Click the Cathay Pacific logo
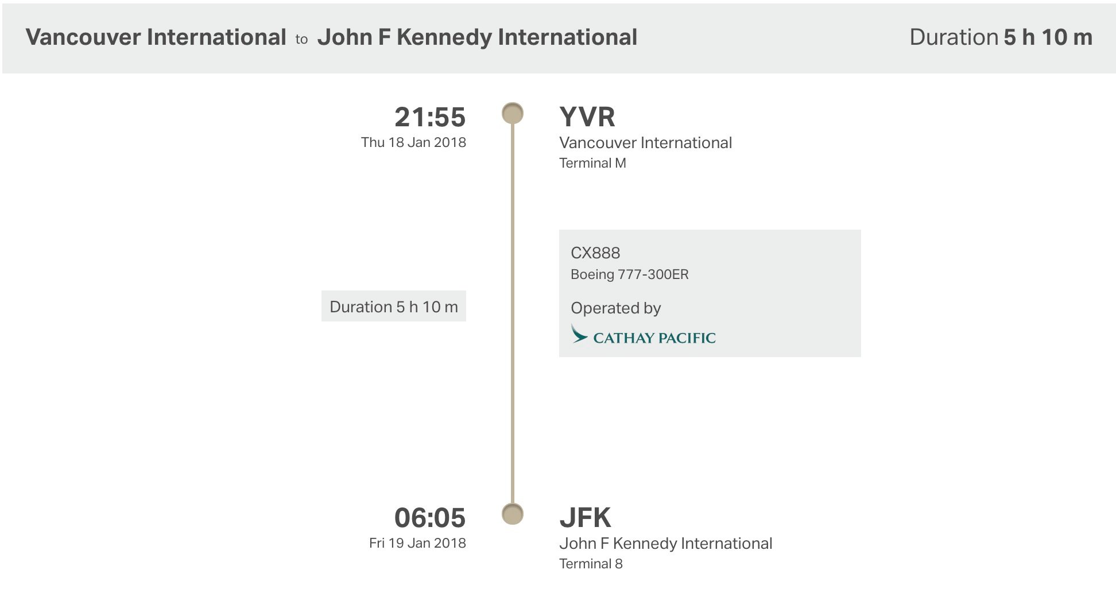1116x589 pixels. pyautogui.click(x=643, y=335)
